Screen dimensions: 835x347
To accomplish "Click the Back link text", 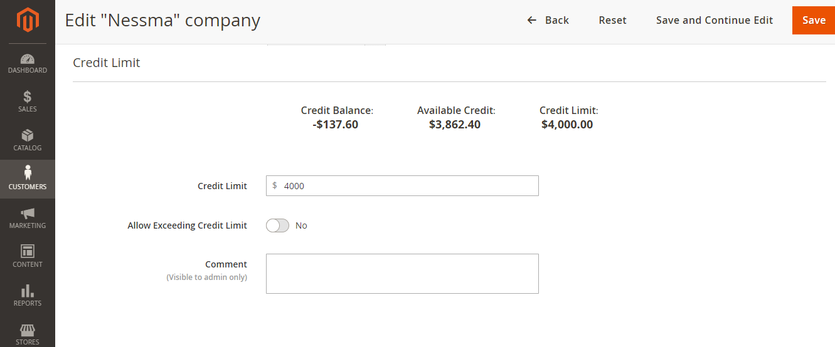I will [x=557, y=20].
